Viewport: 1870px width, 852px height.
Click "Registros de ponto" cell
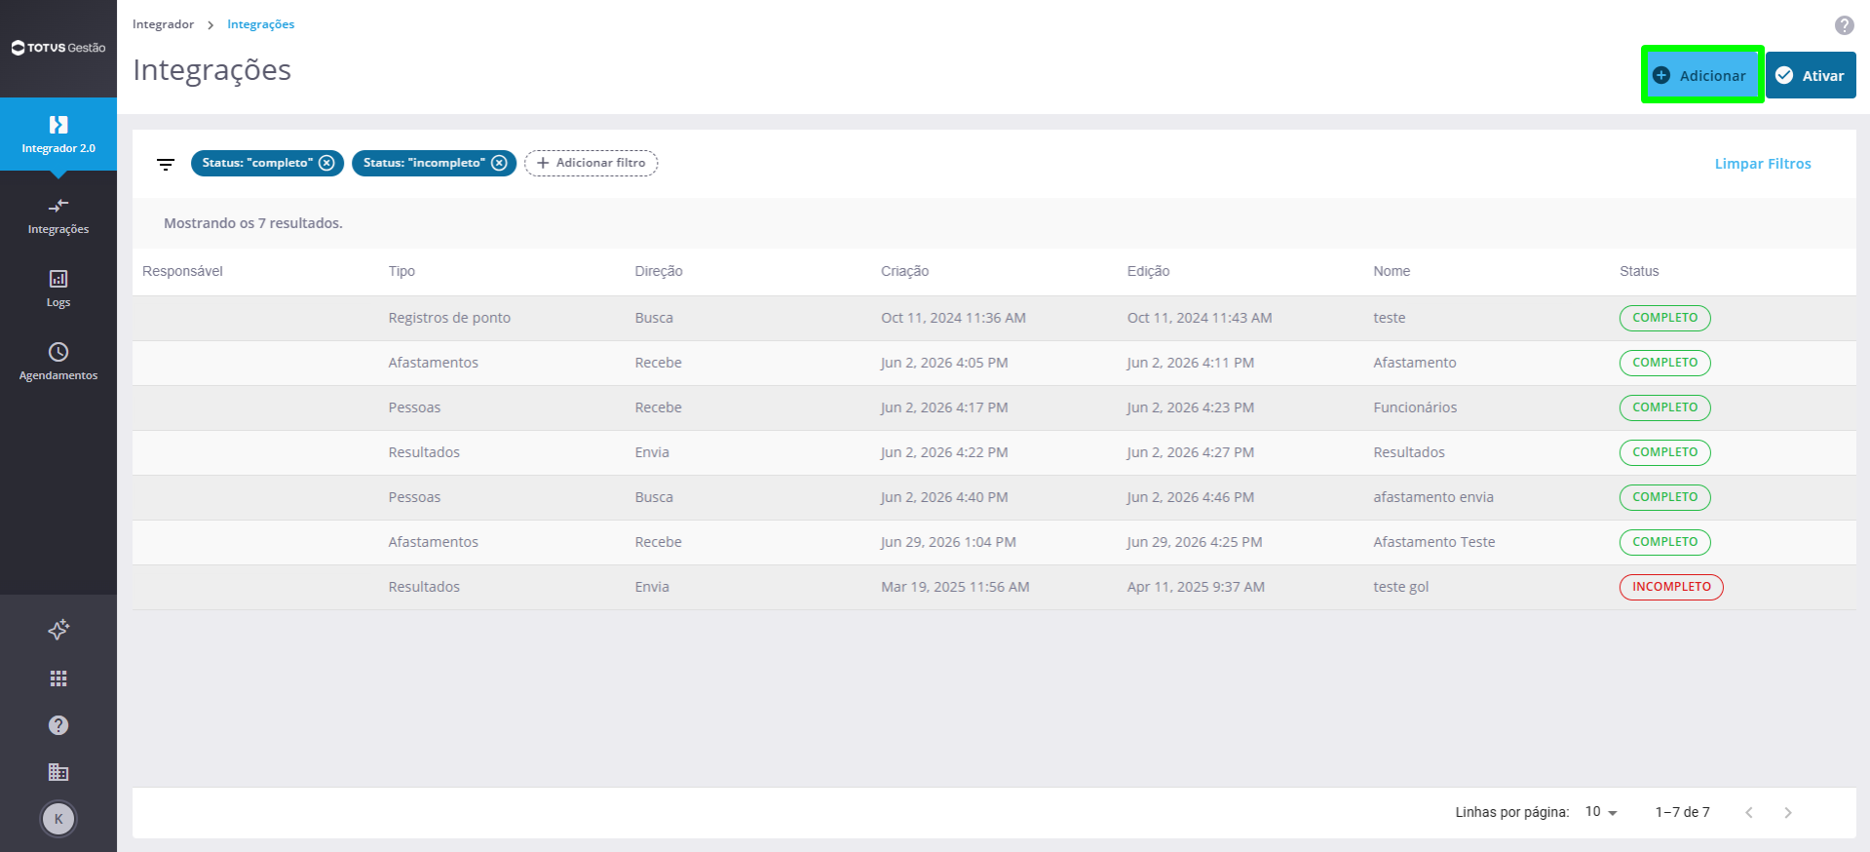click(449, 318)
